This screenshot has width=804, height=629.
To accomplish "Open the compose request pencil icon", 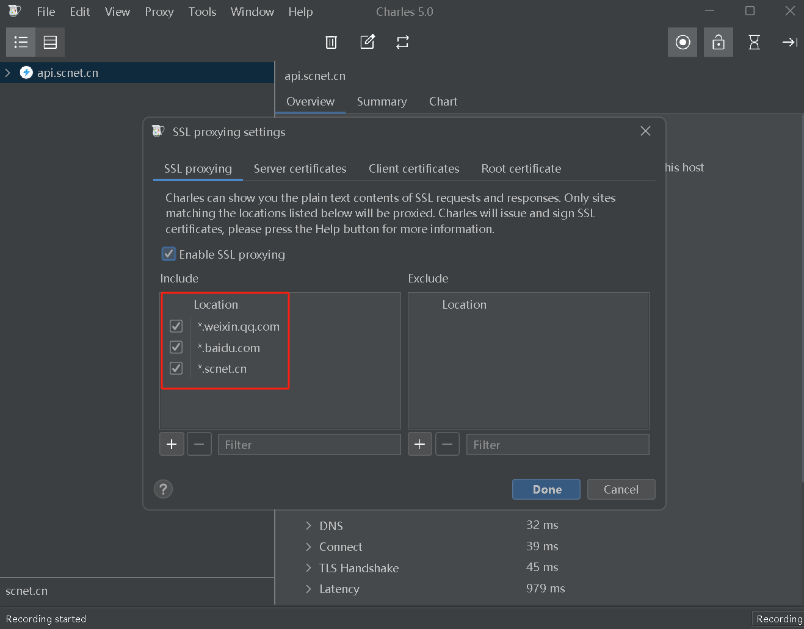I will (x=368, y=42).
